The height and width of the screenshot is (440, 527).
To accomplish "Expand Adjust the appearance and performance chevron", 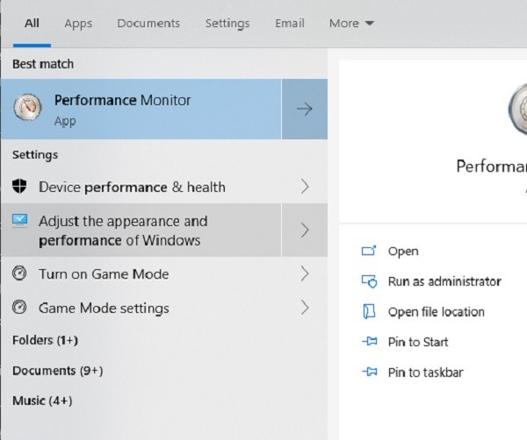I will pyautogui.click(x=305, y=230).
